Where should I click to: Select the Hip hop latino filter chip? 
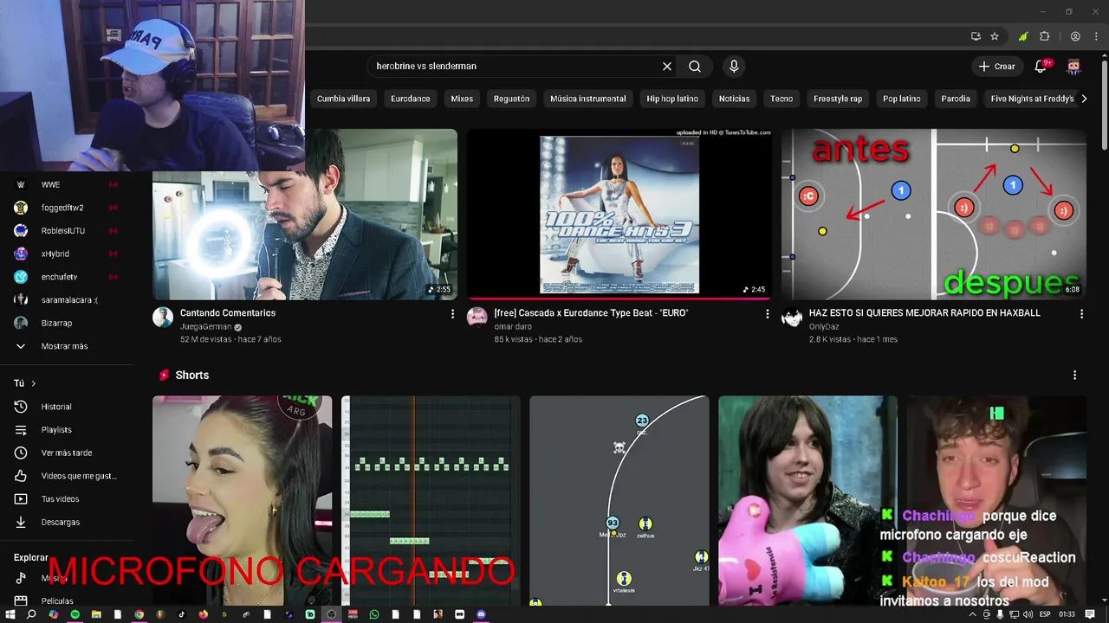(672, 99)
